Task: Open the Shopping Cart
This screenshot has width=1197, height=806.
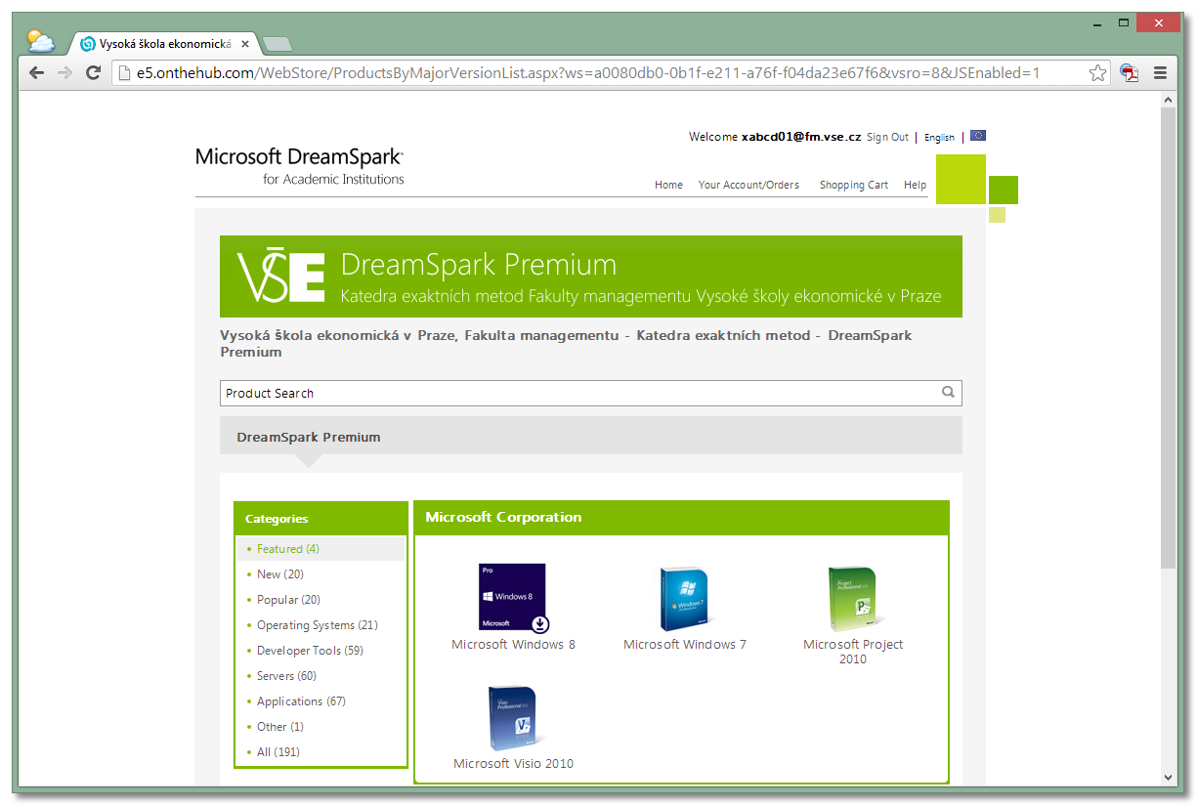Action: click(x=854, y=185)
